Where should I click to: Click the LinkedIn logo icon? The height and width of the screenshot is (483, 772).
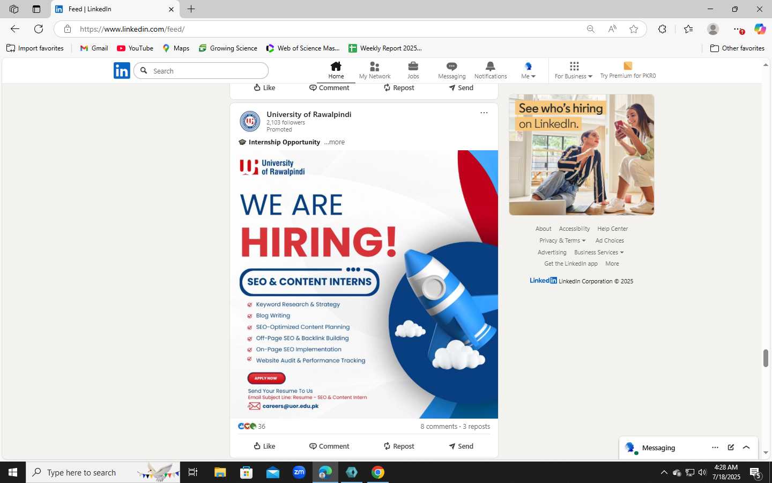122,70
